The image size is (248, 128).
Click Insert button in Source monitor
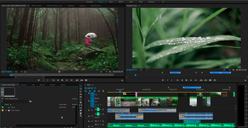tap(77, 80)
